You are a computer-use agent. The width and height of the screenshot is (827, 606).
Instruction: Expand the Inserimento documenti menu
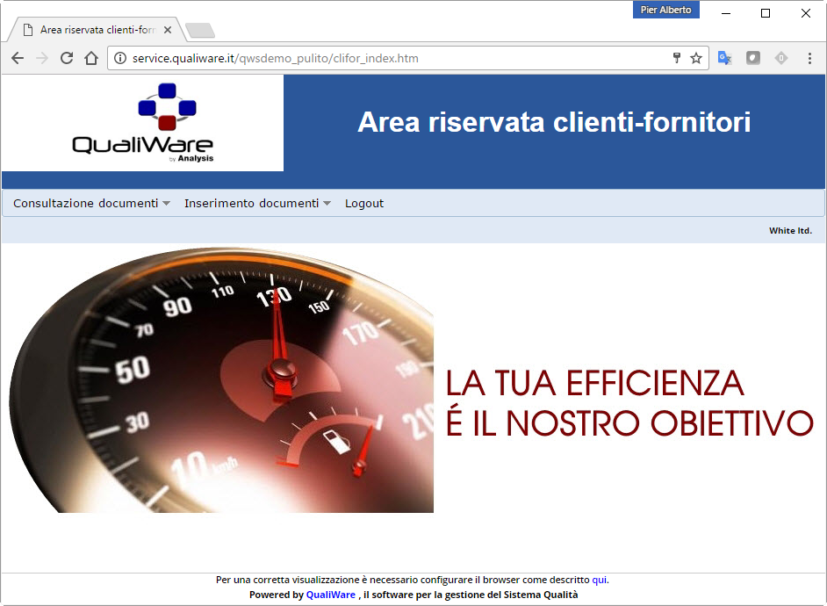[257, 204]
